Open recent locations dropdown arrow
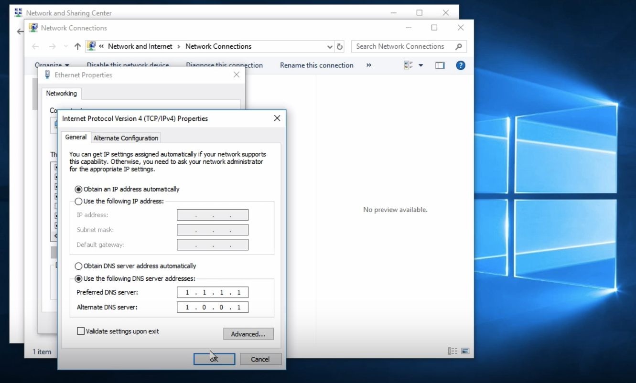 coord(66,46)
